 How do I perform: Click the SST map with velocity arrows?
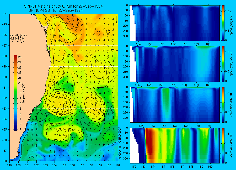tap(64, 87)
